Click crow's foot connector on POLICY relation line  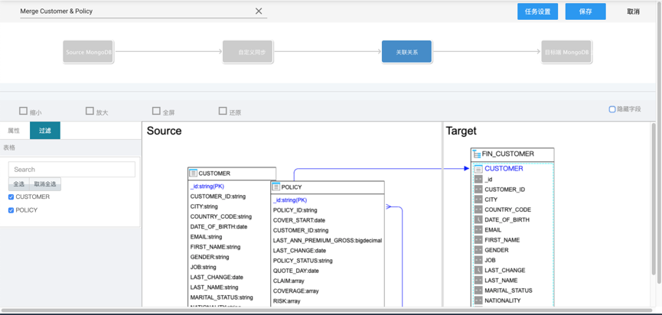tap(389, 206)
